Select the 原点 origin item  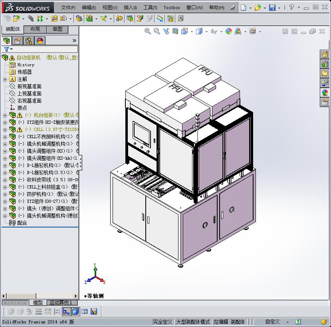(22, 108)
